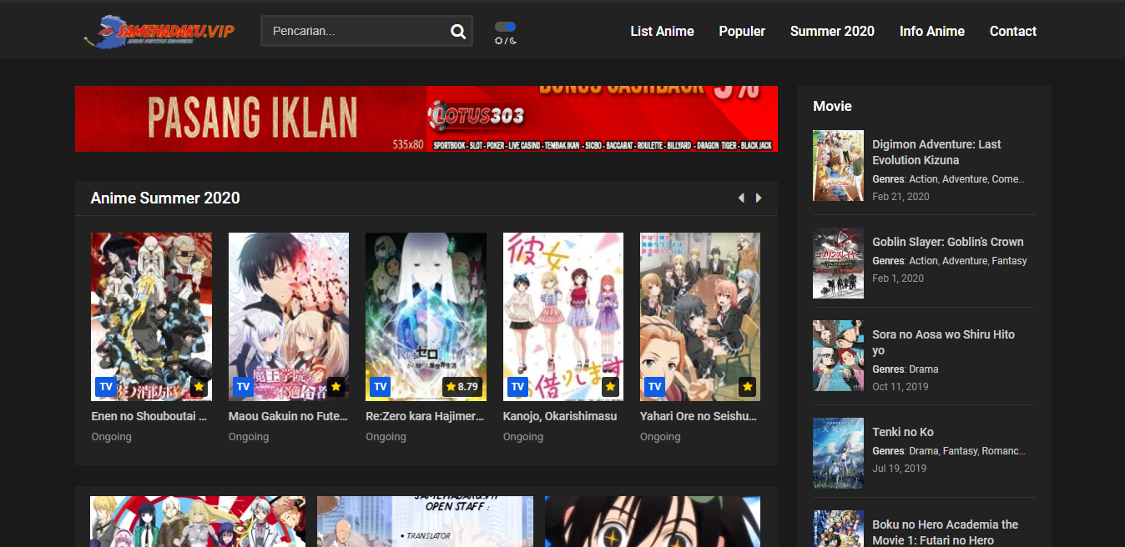The image size is (1125, 547).
Task: Open the Kanojo, Okarishimasu title link
Action: coord(560,415)
